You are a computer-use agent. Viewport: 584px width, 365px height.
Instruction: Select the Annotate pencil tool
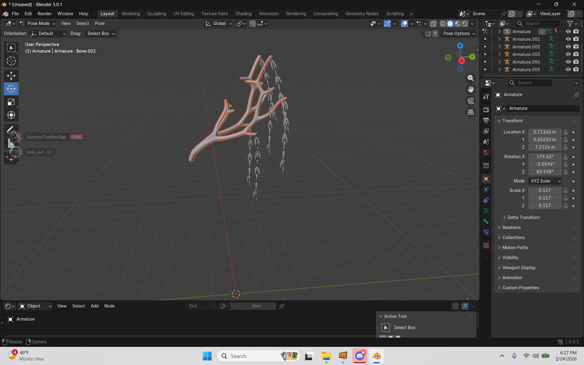click(x=11, y=130)
